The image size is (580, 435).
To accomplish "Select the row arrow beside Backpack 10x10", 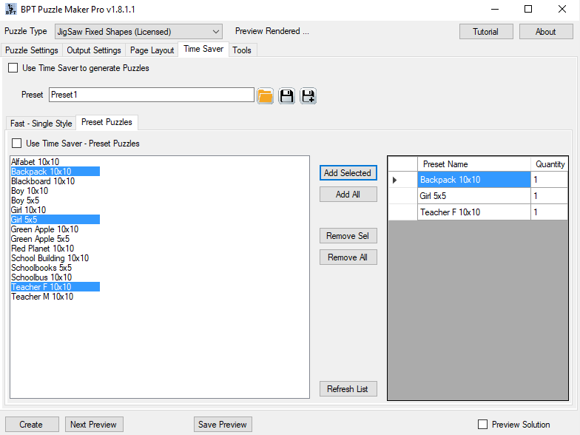I will (395, 180).
